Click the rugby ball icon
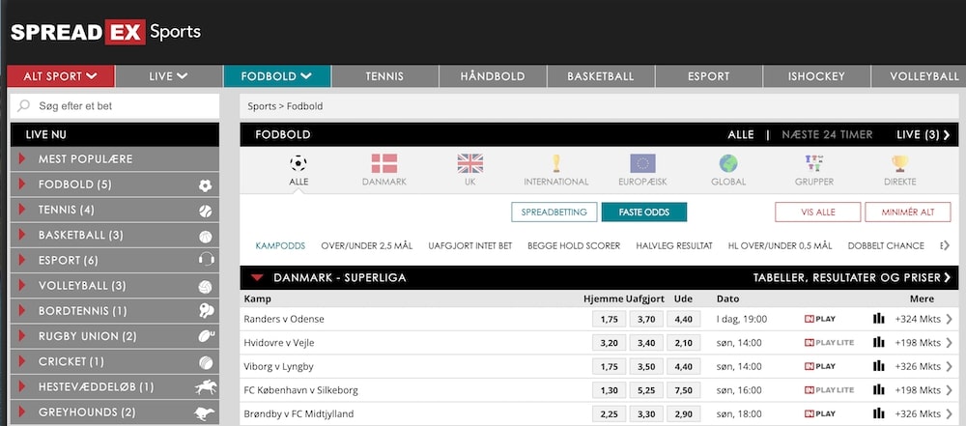Viewport: 966px width, 426px height. (207, 336)
